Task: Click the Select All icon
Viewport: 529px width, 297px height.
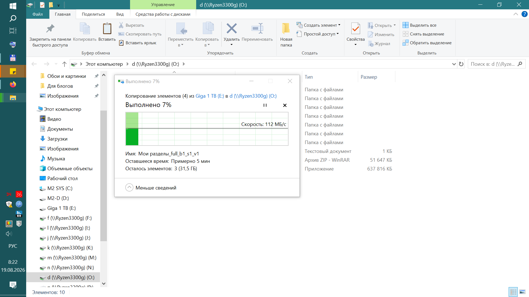Action: [405, 25]
